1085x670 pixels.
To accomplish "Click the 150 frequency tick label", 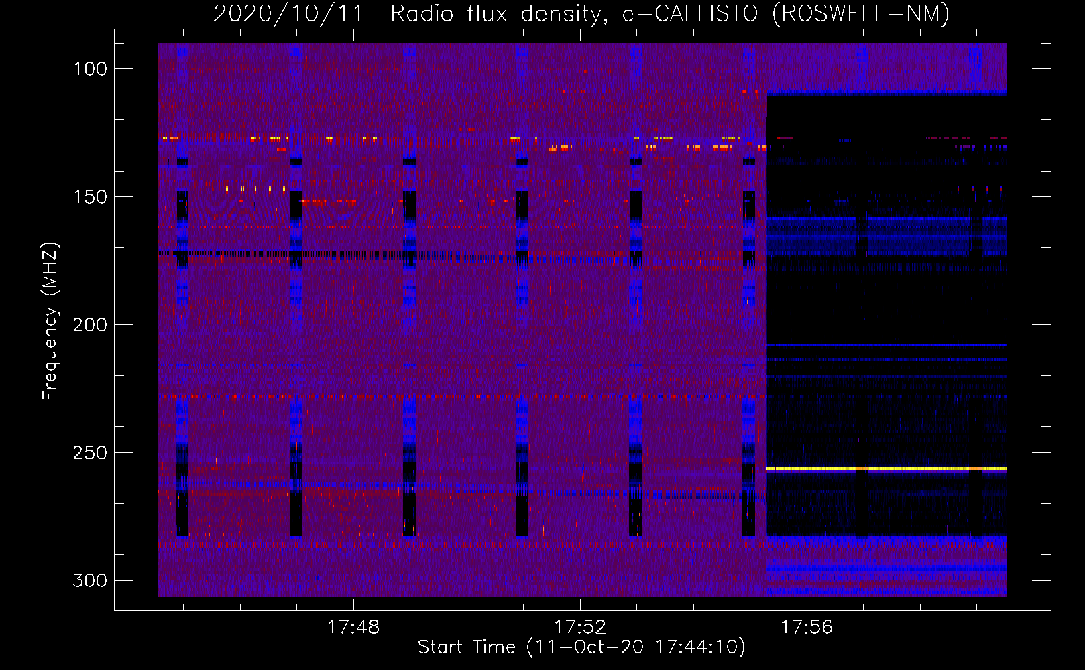I will 91,197.
